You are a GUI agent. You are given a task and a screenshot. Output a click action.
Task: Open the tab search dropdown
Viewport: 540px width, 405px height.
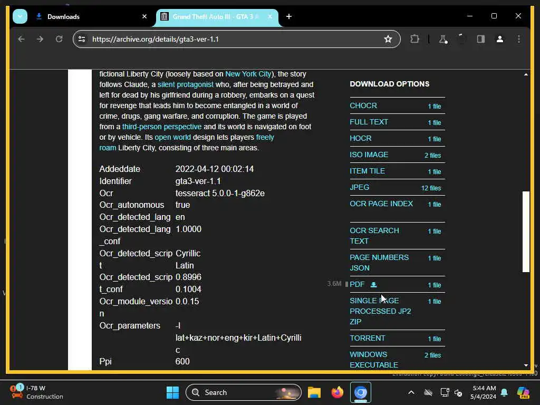pos(20,16)
